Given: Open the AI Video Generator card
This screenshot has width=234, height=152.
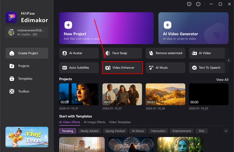Looking at the screenshot, I should (193, 28).
